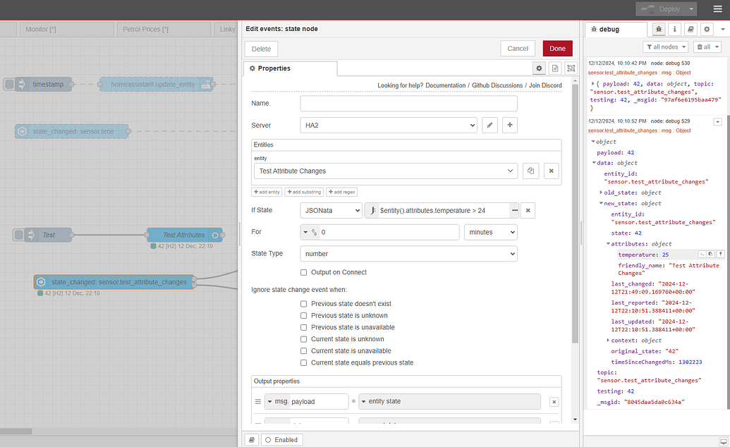This screenshot has height=447, width=730.
Task: Open the node description document icon
Action: click(555, 68)
